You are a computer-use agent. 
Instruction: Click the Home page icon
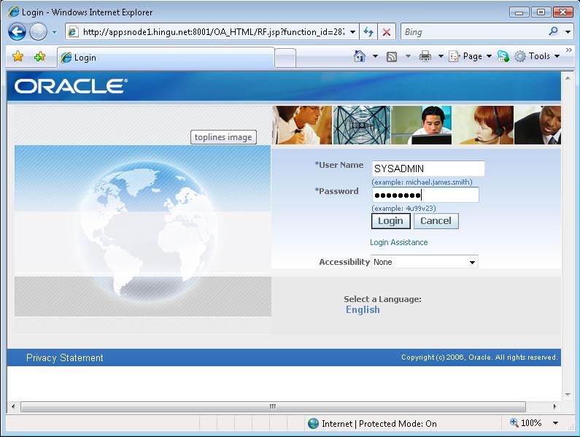pyautogui.click(x=359, y=56)
